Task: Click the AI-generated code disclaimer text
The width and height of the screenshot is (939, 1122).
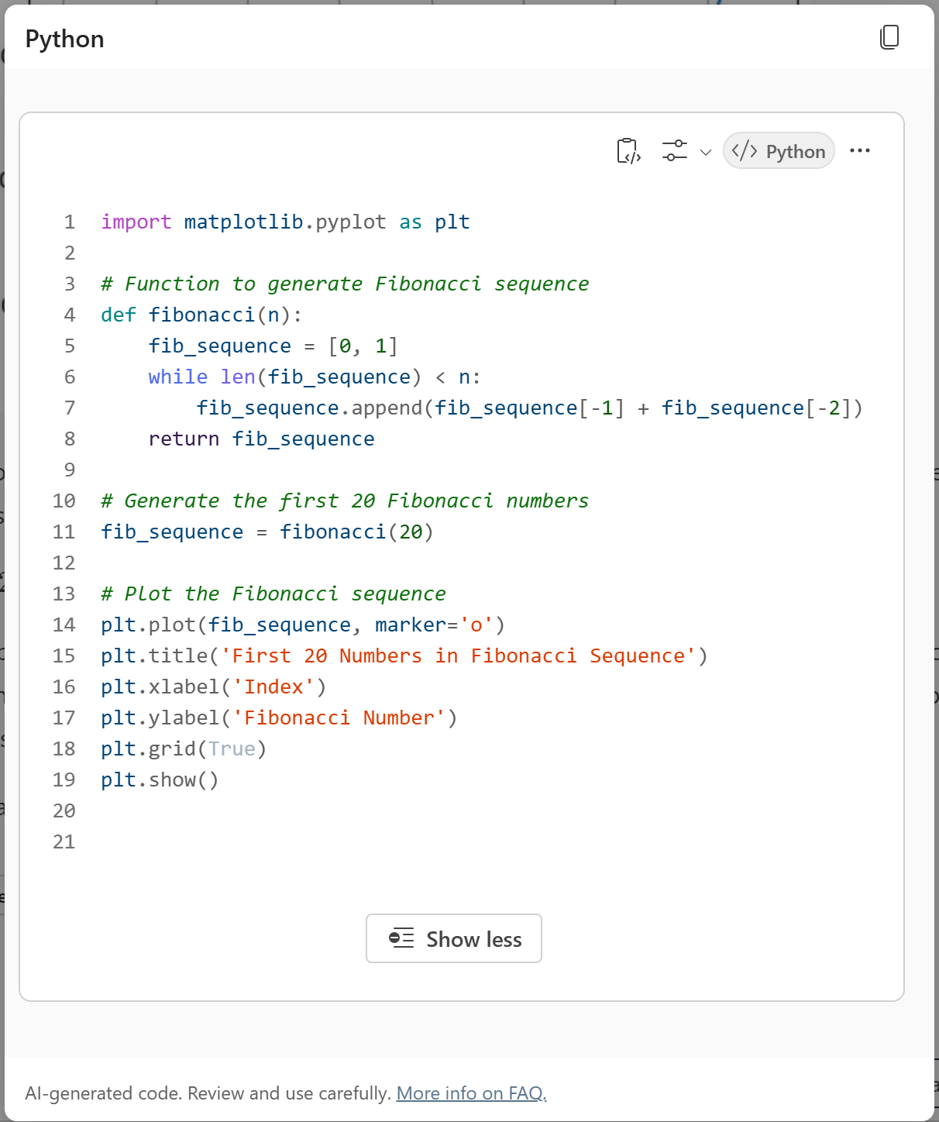Action: pyautogui.click(x=208, y=1093)
